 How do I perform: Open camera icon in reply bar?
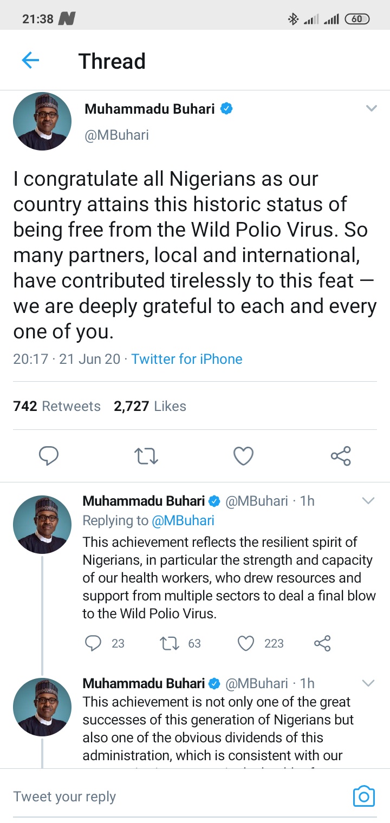pyautogui.click(x=363, y=796)
